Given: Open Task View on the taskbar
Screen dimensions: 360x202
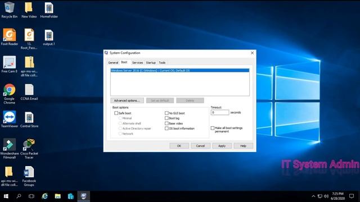Looking at the screenshot, I should click(31, 196).
